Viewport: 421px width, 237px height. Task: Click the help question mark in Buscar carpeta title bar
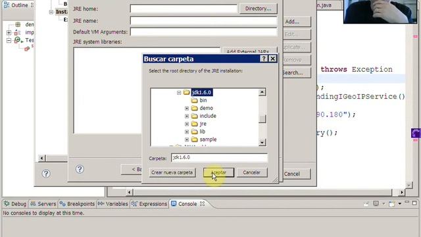tap(264, 59)
